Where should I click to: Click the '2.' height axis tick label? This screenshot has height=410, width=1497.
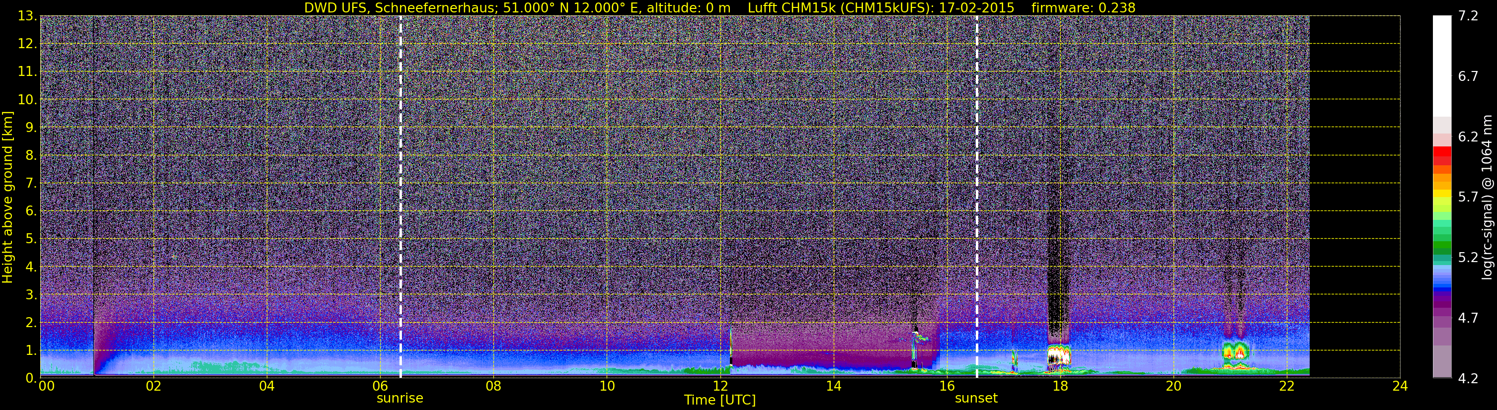(x=30, y=322)
